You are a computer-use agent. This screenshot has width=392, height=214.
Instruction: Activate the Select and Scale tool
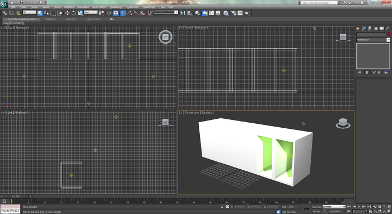(x=80, y=13)
